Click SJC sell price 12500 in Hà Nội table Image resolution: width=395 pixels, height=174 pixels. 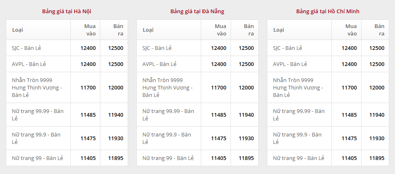[116, 48]
